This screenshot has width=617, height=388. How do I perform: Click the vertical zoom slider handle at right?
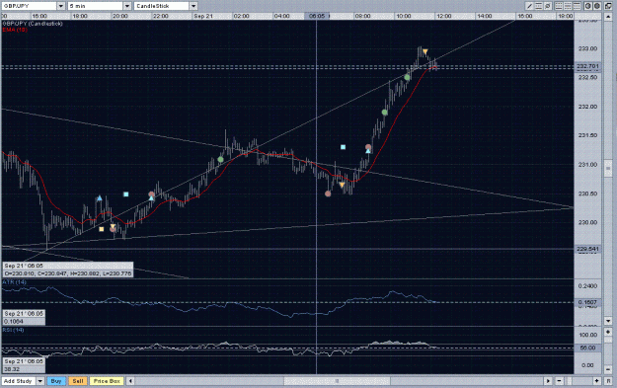pos(608,340)
